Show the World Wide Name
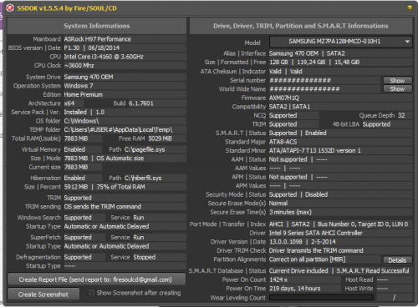Screen dimensions: 418x307 [x=397, y=89]
